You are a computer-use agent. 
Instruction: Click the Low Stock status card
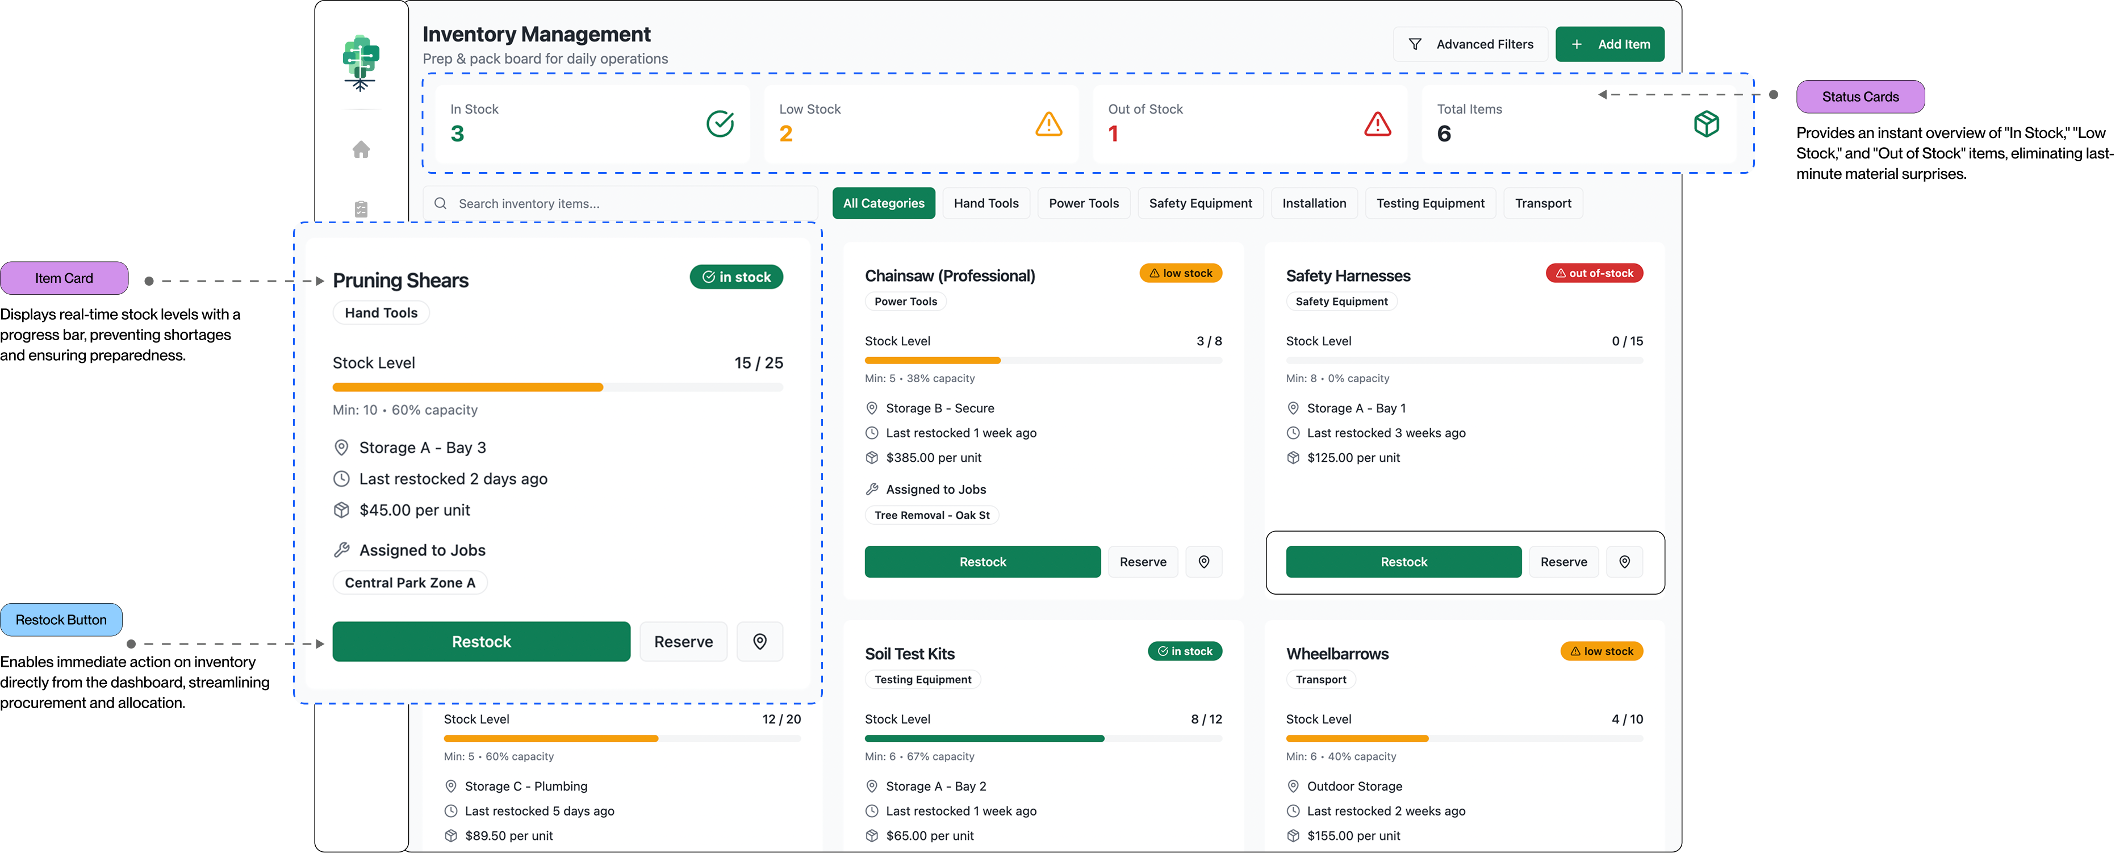click(921, 124)
